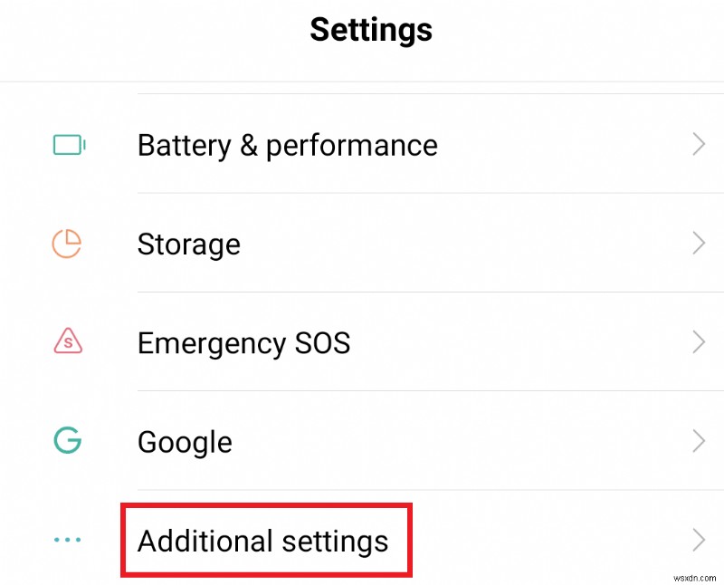Click the chevron next to Storage
The image size is (724, 585).
tap(698, 243)
